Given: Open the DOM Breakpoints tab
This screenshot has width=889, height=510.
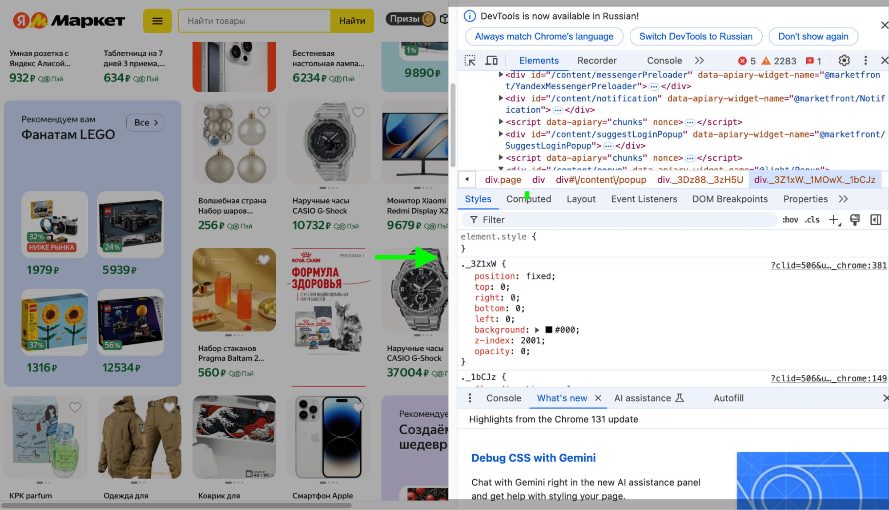Looking at the screenshot, I should click(x=730, y=199).
